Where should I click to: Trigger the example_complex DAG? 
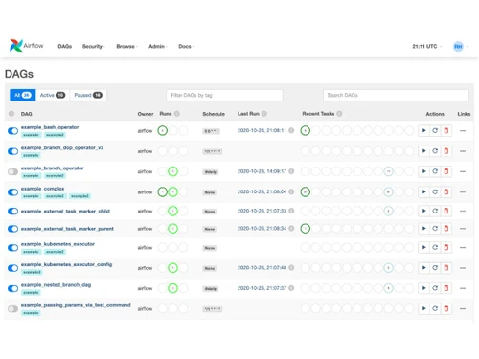click(x=423, y=191)
